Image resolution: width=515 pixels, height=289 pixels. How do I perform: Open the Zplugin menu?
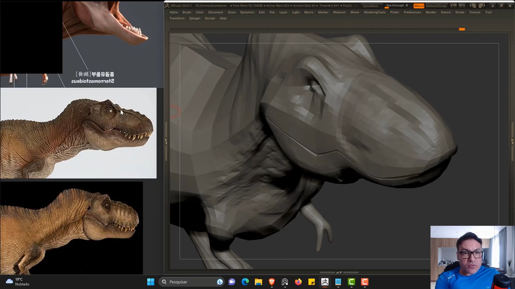tap(194, 18)
